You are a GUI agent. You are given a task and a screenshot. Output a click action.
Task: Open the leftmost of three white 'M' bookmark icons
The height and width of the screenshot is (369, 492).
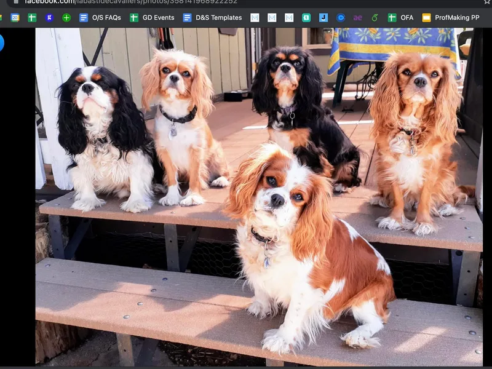click(255, 18)
